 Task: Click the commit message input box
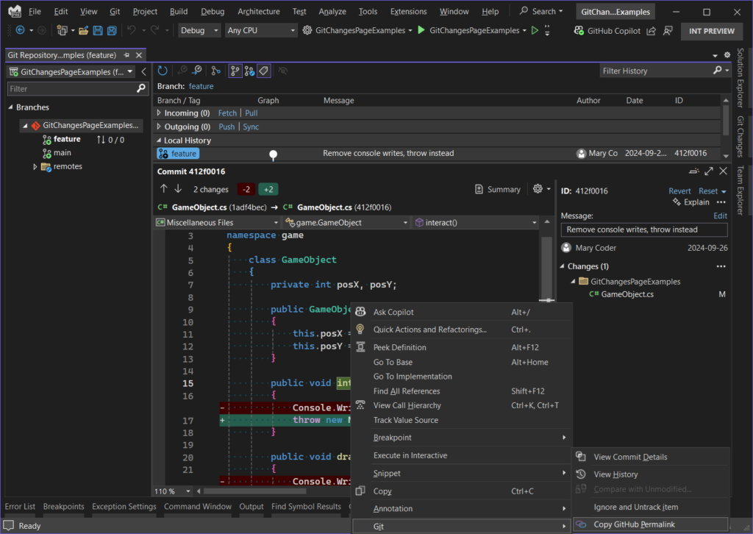[643, 229]
